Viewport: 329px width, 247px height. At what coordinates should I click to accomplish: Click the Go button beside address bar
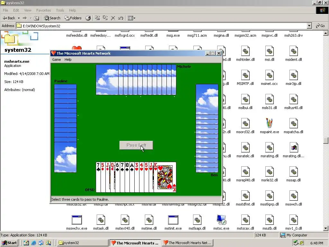click(x=320, y=26)
